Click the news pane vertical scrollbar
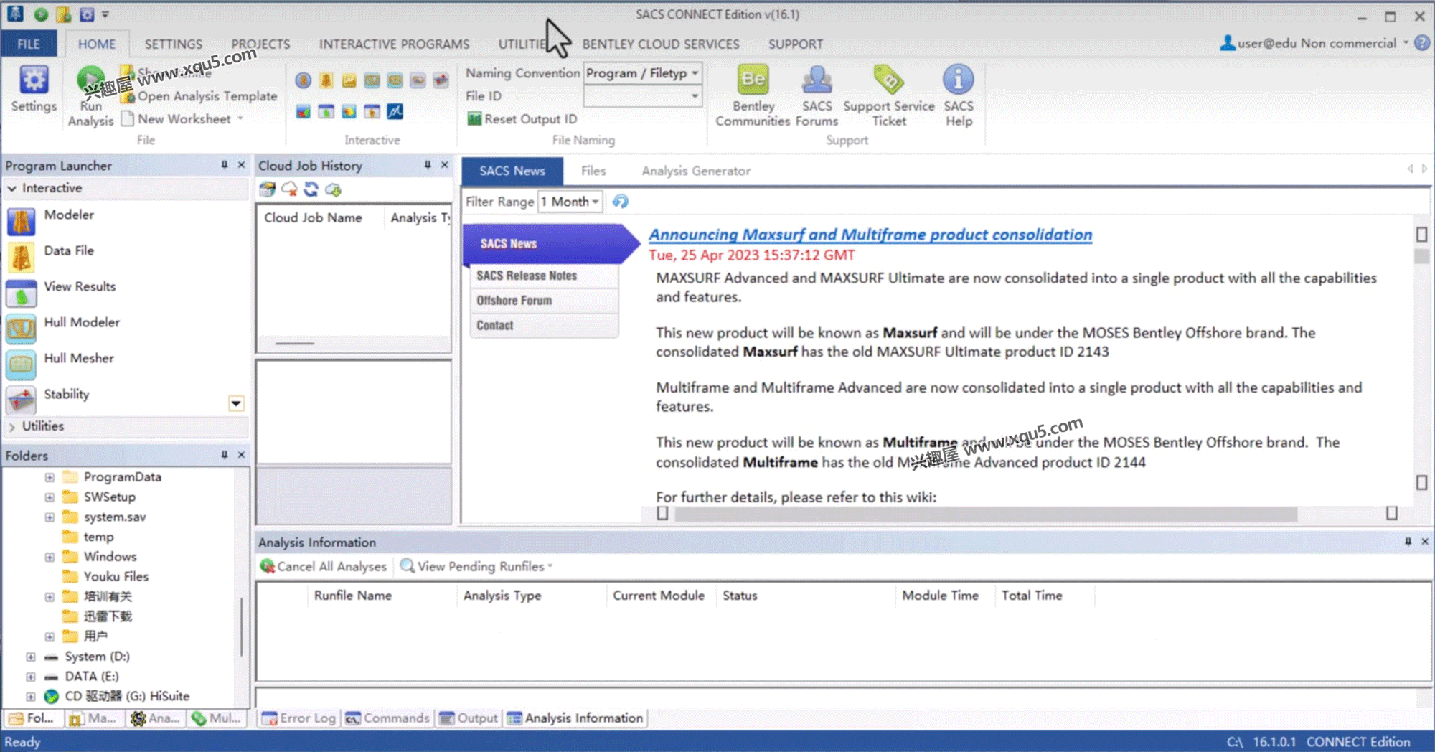This screenshot has height=752, width=1435. pos(1421,257)
